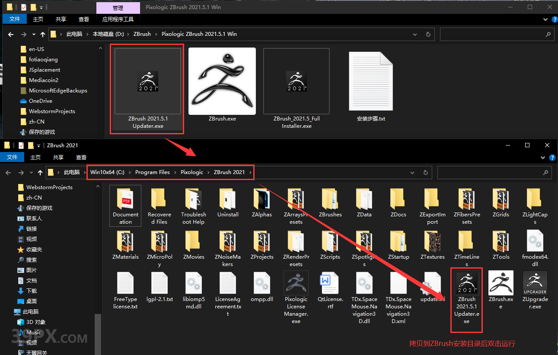Click the search box in top window
This screenshot has height=355, width=558.
(497, 34)
